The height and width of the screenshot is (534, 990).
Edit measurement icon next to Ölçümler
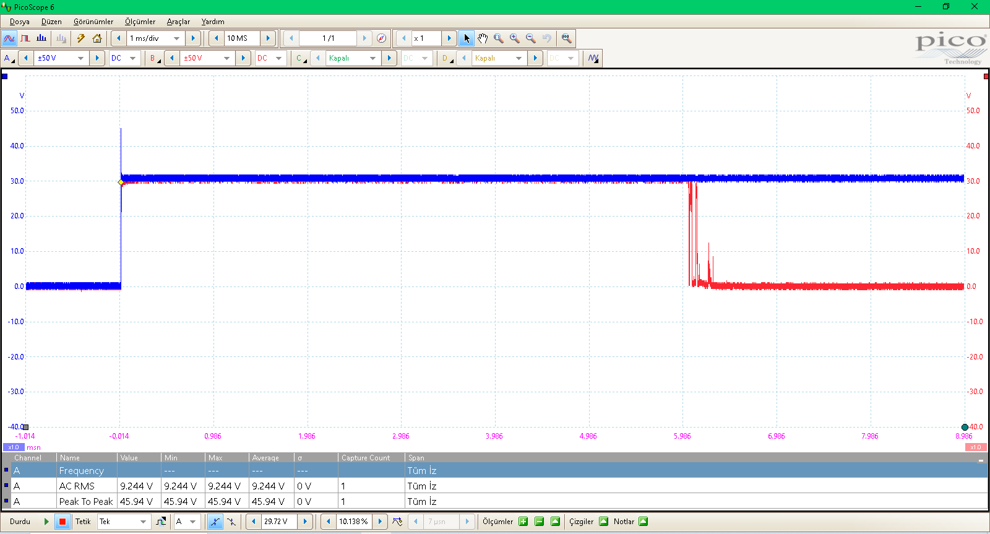tap(556, 522)
